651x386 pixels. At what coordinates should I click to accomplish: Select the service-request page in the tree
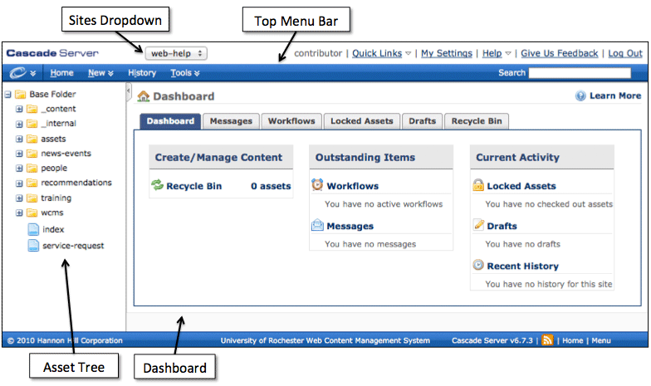(73, 246)
